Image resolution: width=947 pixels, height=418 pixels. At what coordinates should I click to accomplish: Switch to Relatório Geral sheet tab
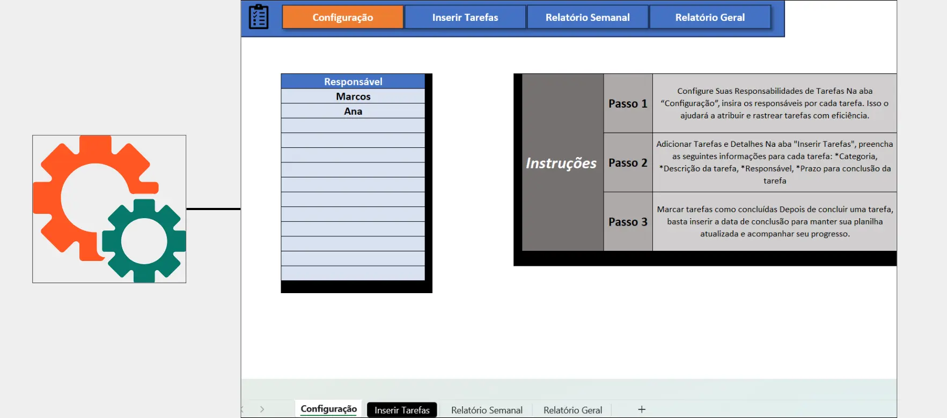(572, 410)
